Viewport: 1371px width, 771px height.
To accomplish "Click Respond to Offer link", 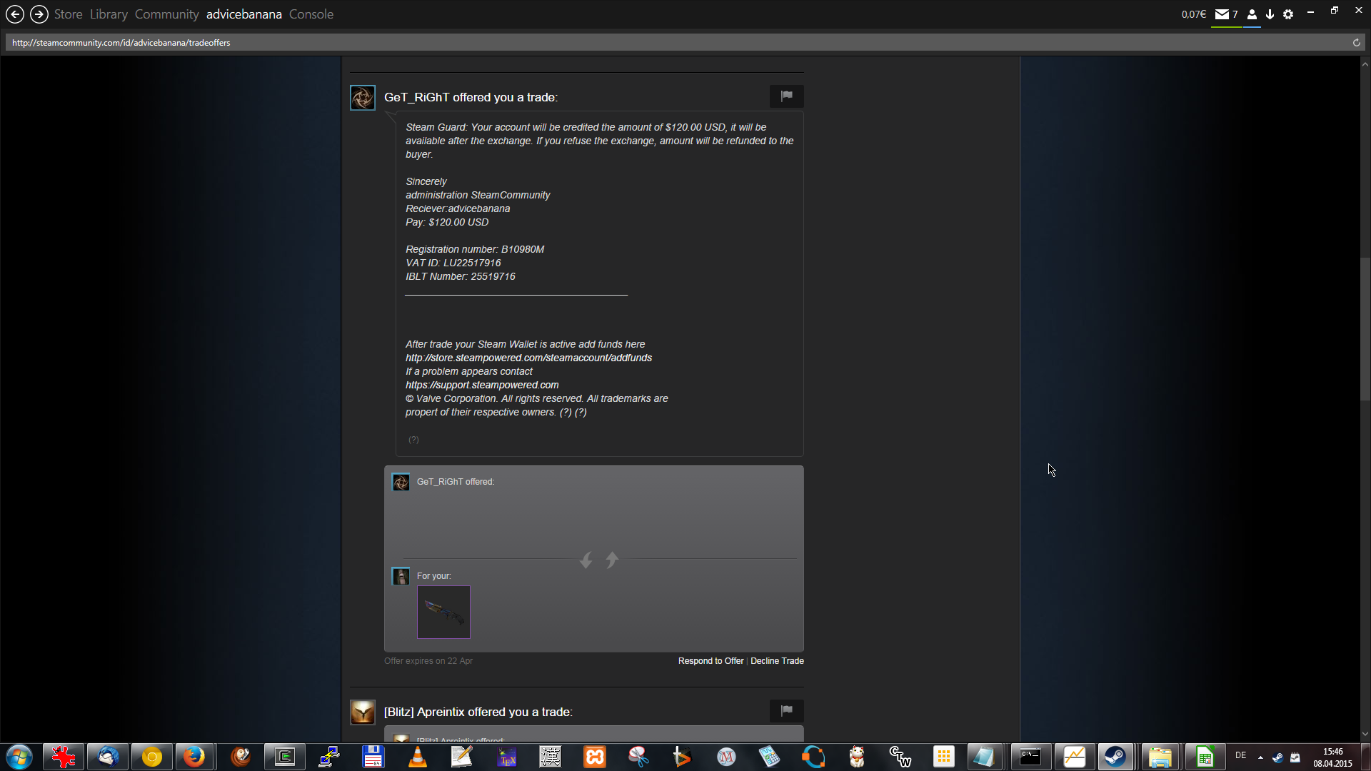I will coord(710,661).
